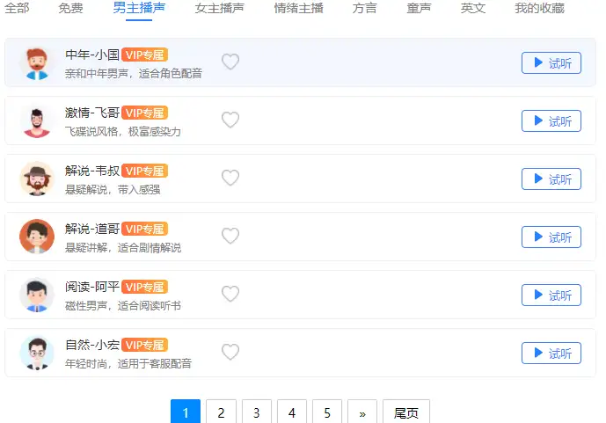
Task: Preview 解说-韦叔 with 试听 button
Action: tap(551, 179)
